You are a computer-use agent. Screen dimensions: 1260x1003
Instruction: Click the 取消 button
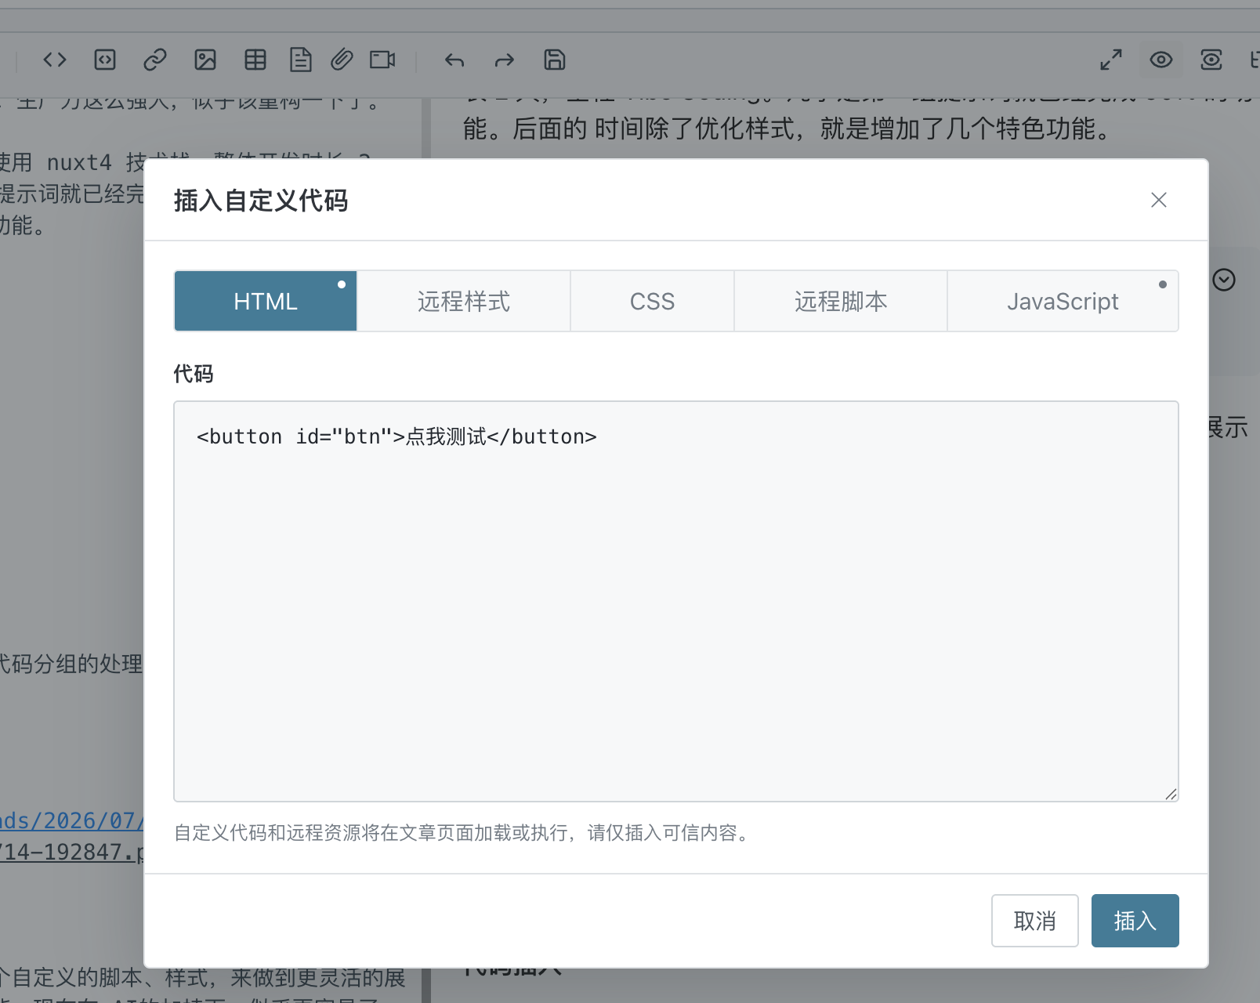tap(1035, 921)
